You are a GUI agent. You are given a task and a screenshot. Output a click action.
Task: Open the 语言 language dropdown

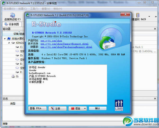click(x=78, y=108)
